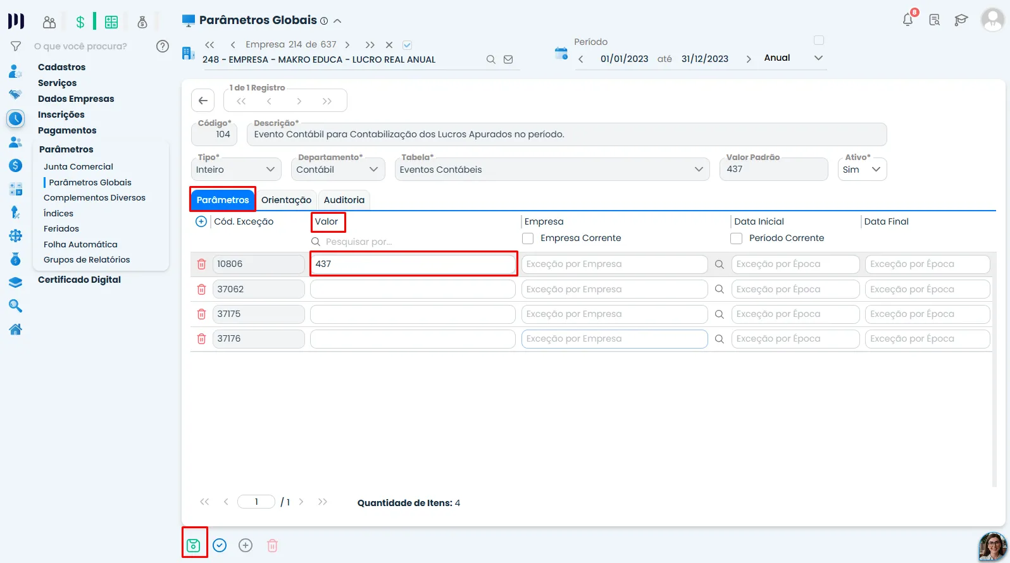
Task: Open the graduation cap training icon
Action: tap(961, 20)
